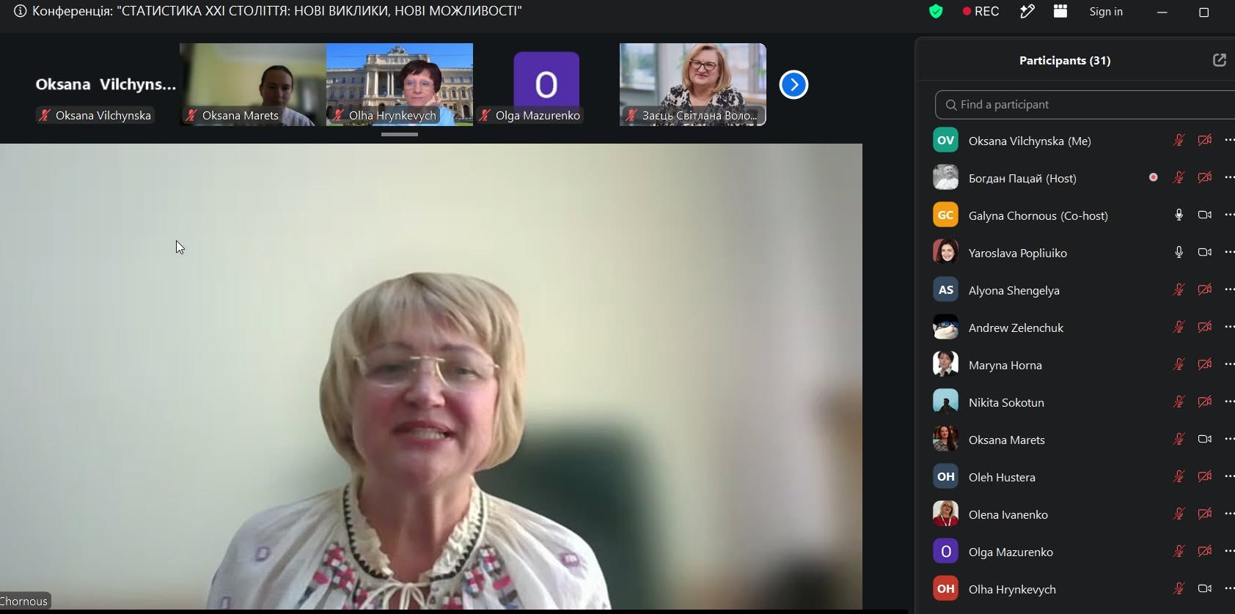
Task: Click Sign in at the top
Action: coord(1106,11)
